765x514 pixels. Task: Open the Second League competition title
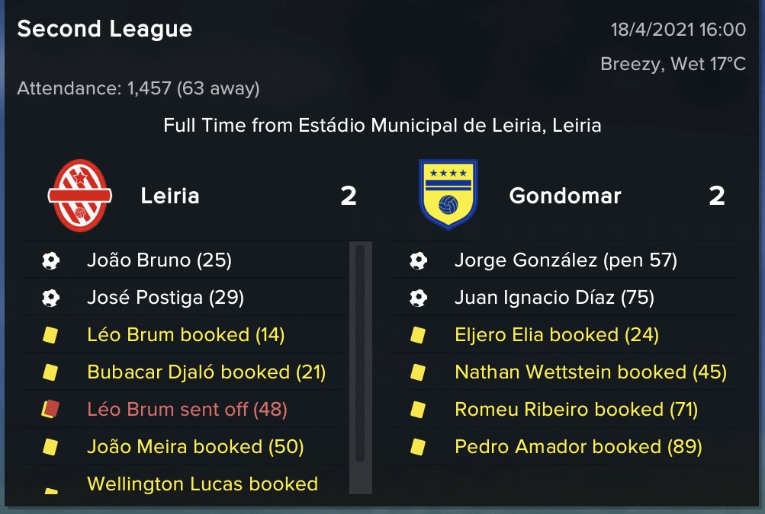point(105,29)
